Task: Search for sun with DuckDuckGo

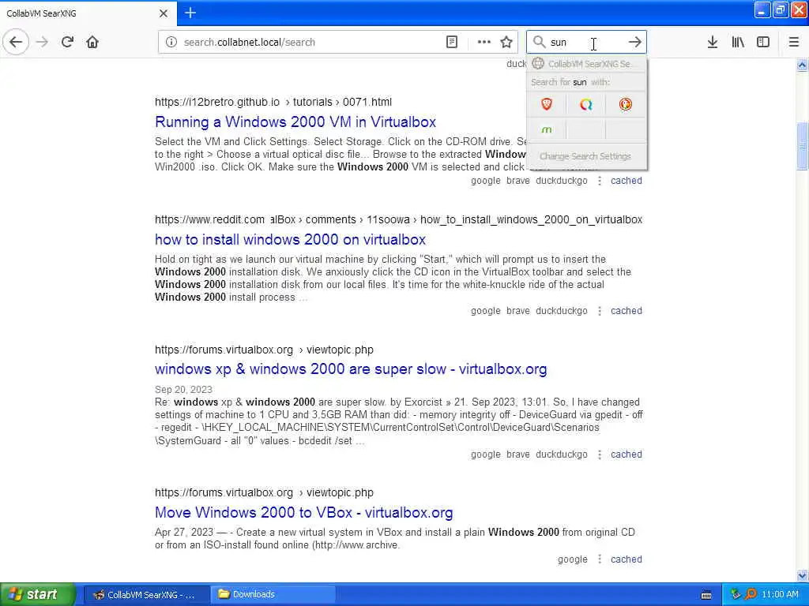Action: click(x=626, y=105)
